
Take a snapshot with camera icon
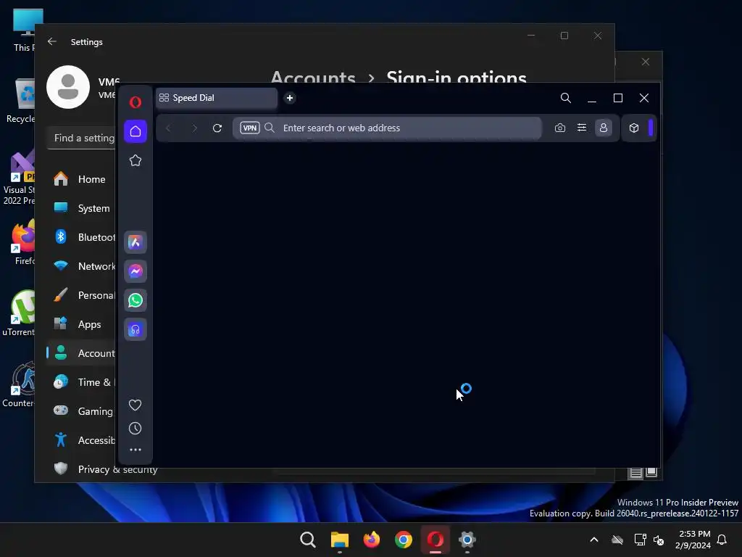560,128
